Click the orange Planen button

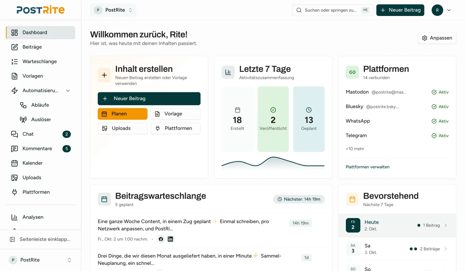click(123, 114)
